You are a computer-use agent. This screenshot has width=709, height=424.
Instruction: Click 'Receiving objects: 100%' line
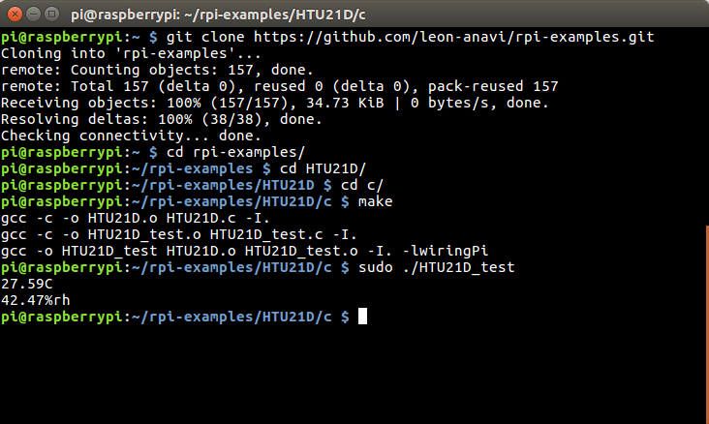point(275,103)
